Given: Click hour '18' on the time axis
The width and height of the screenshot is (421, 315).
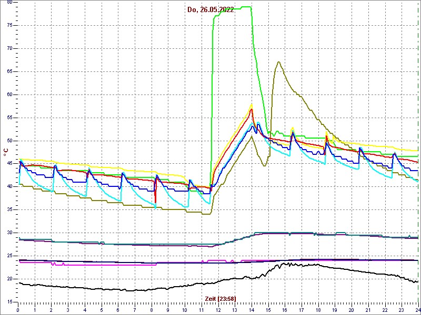Looking at the screenshot, I should pos(318,309).
